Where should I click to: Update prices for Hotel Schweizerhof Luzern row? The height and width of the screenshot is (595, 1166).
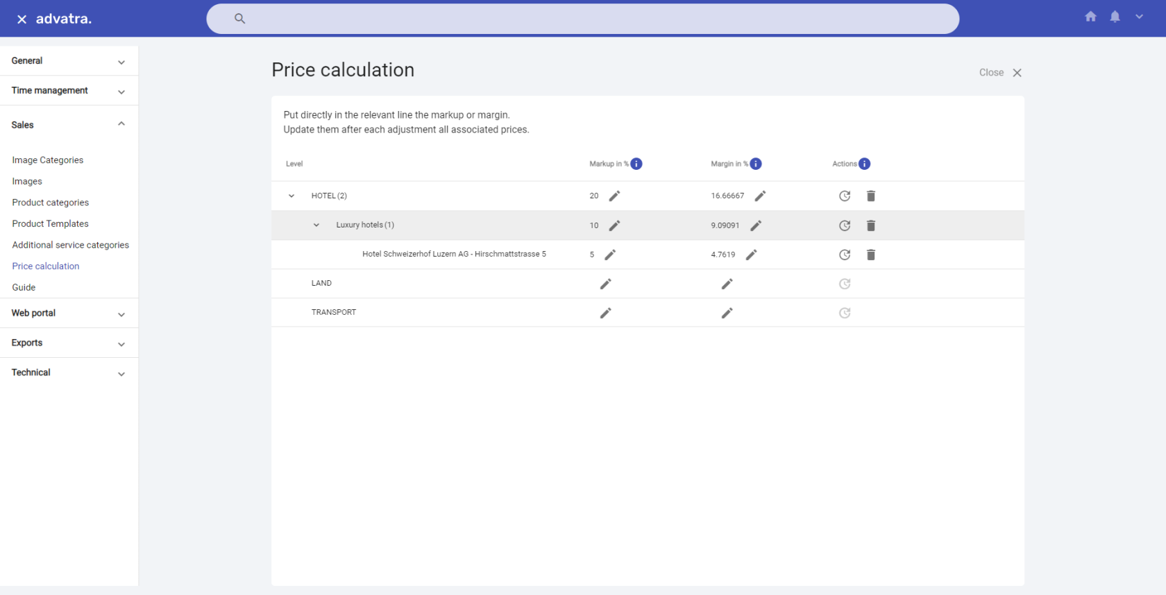[x=845, y=255]
